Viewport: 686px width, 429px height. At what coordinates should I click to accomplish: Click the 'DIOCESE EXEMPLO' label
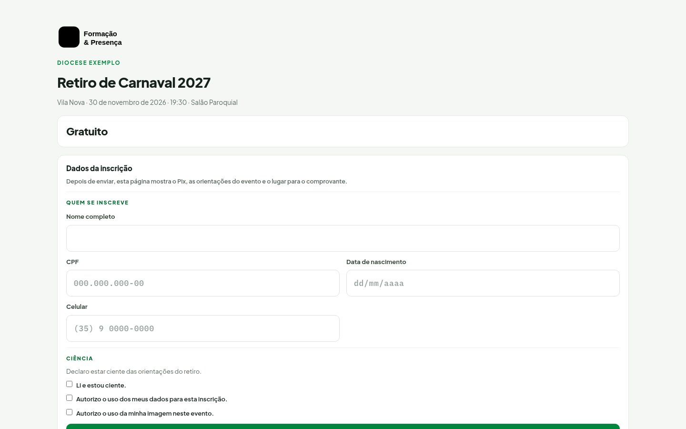89,63
